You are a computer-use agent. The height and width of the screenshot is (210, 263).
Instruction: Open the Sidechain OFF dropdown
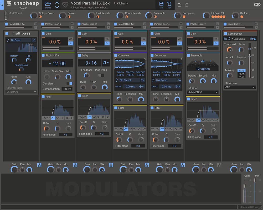(x=240, y=87)
